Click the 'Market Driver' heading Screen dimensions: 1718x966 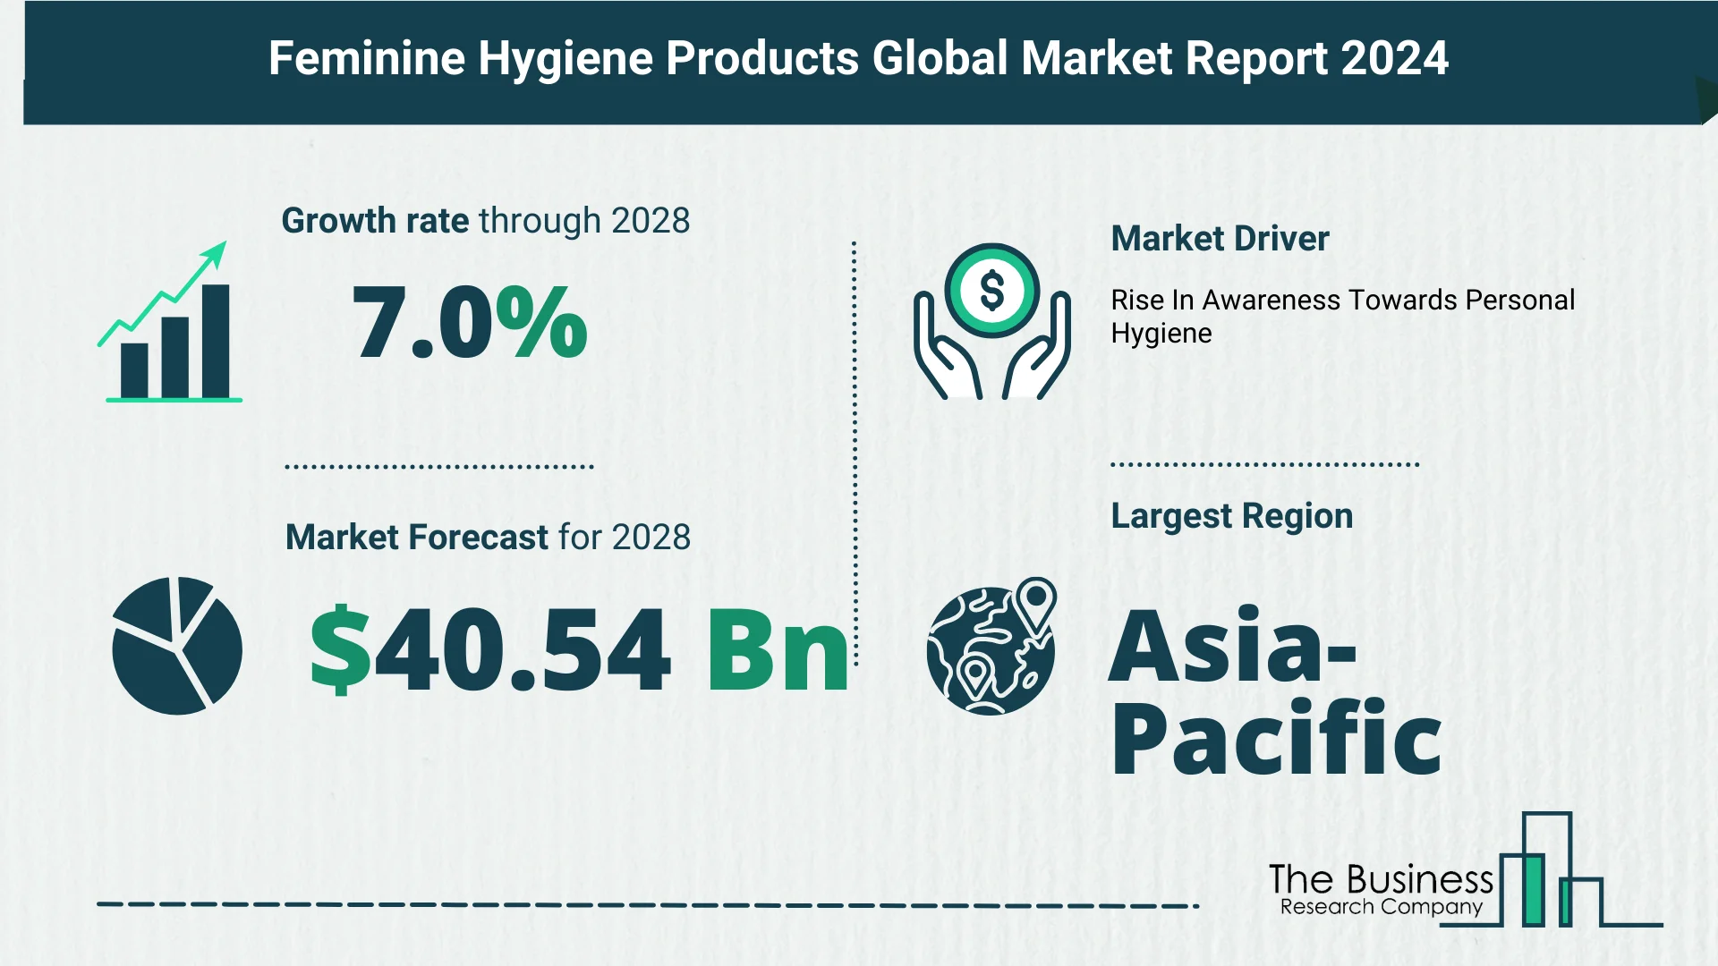point(1220,239)
